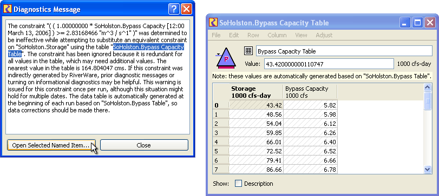Minimize the SoHolston.Bypass Capacity Table window
This screenshot has height=196, width=439.
click(x=405, y=23)
